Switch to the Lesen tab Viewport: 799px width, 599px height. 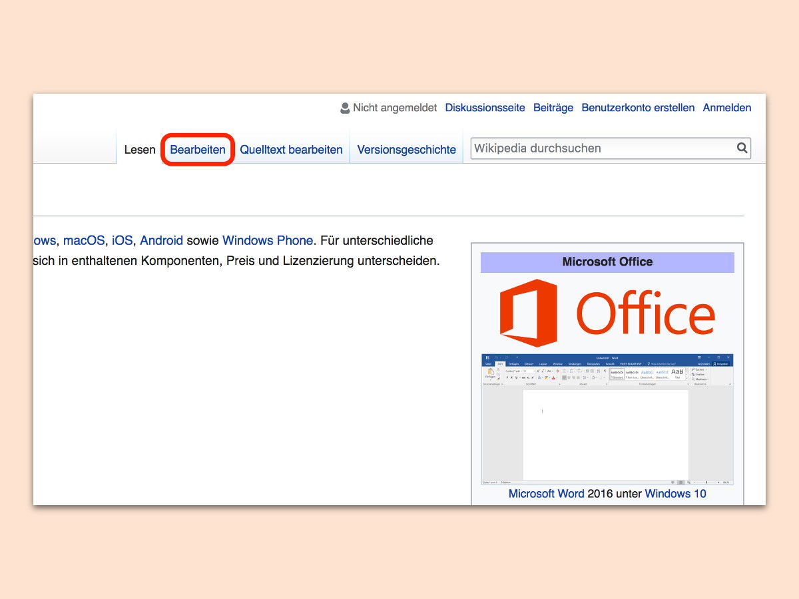click(140, 150)
